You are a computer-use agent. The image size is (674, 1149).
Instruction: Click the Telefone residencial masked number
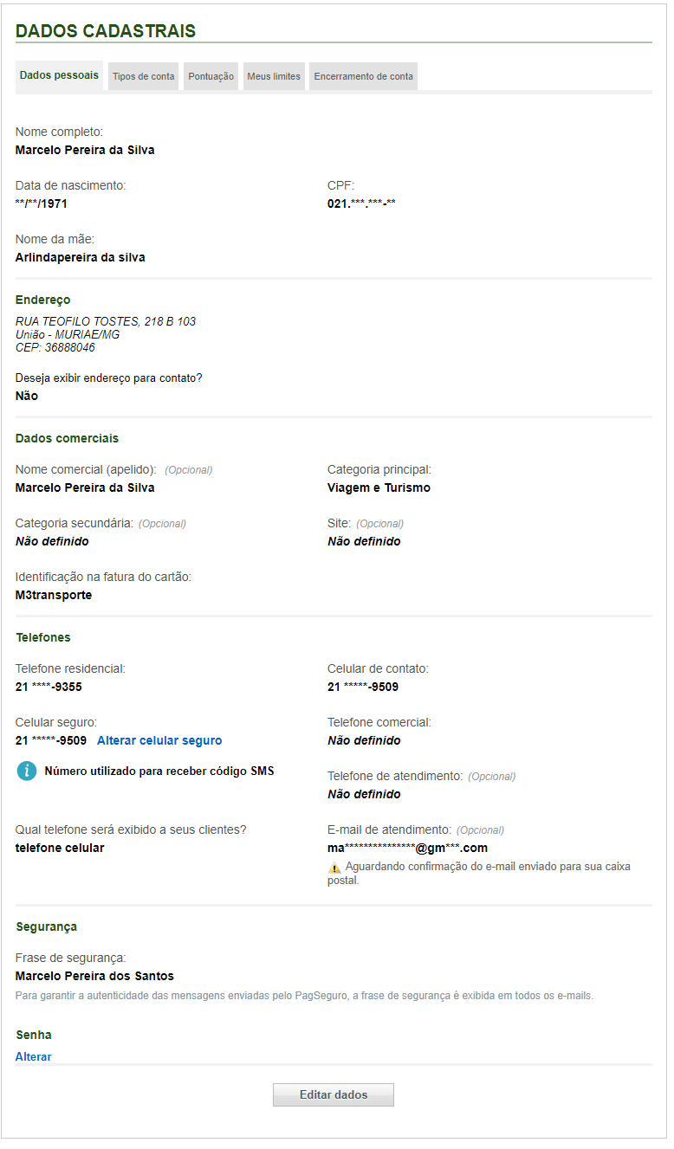(x=49, y=687)
